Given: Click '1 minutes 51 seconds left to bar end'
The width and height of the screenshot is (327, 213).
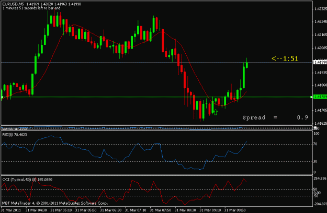Looking at the screenshot, I should tap(31, 8).
